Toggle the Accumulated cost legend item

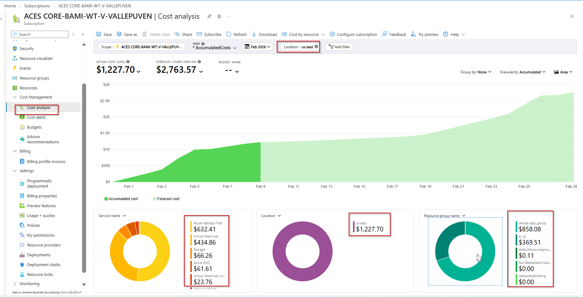pos(121,199)
